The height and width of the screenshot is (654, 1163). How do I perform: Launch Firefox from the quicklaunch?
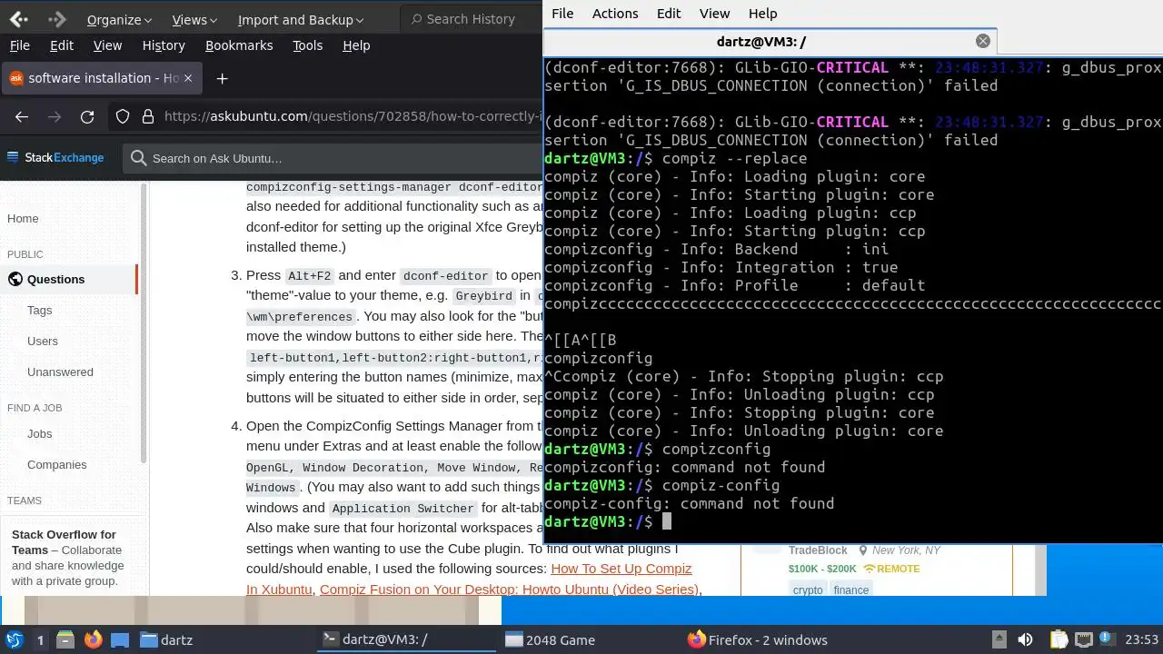coord(93,639)
